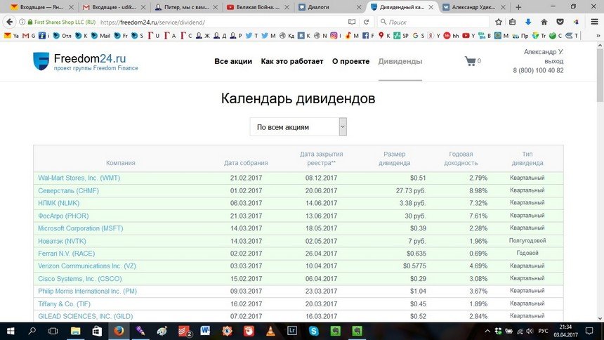Open 'Как это работает' menu item
The height and width of the screenshot is (340, 604).
click(292, 61)
